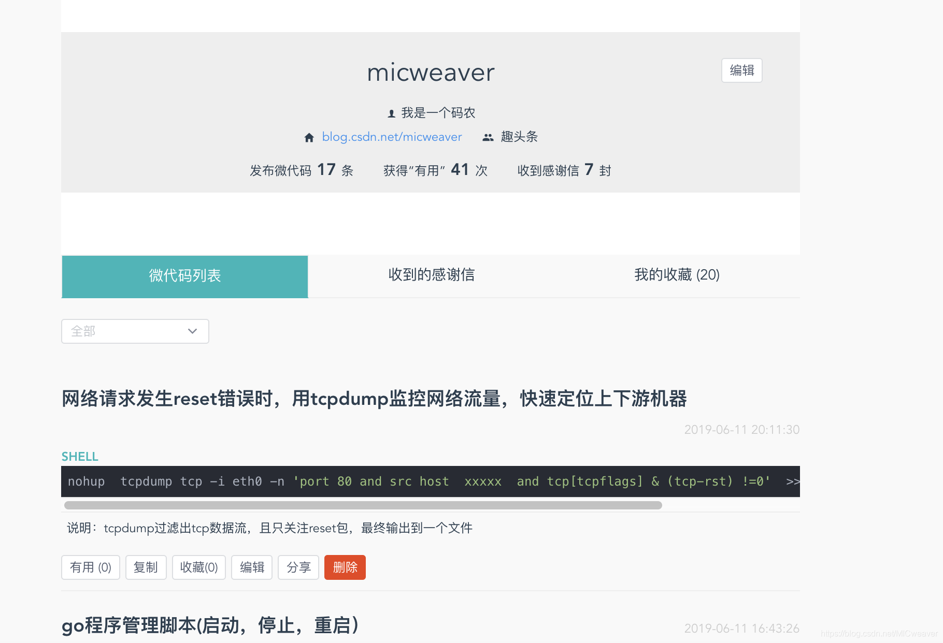Switch to the 微代码列表 tab

185,276
